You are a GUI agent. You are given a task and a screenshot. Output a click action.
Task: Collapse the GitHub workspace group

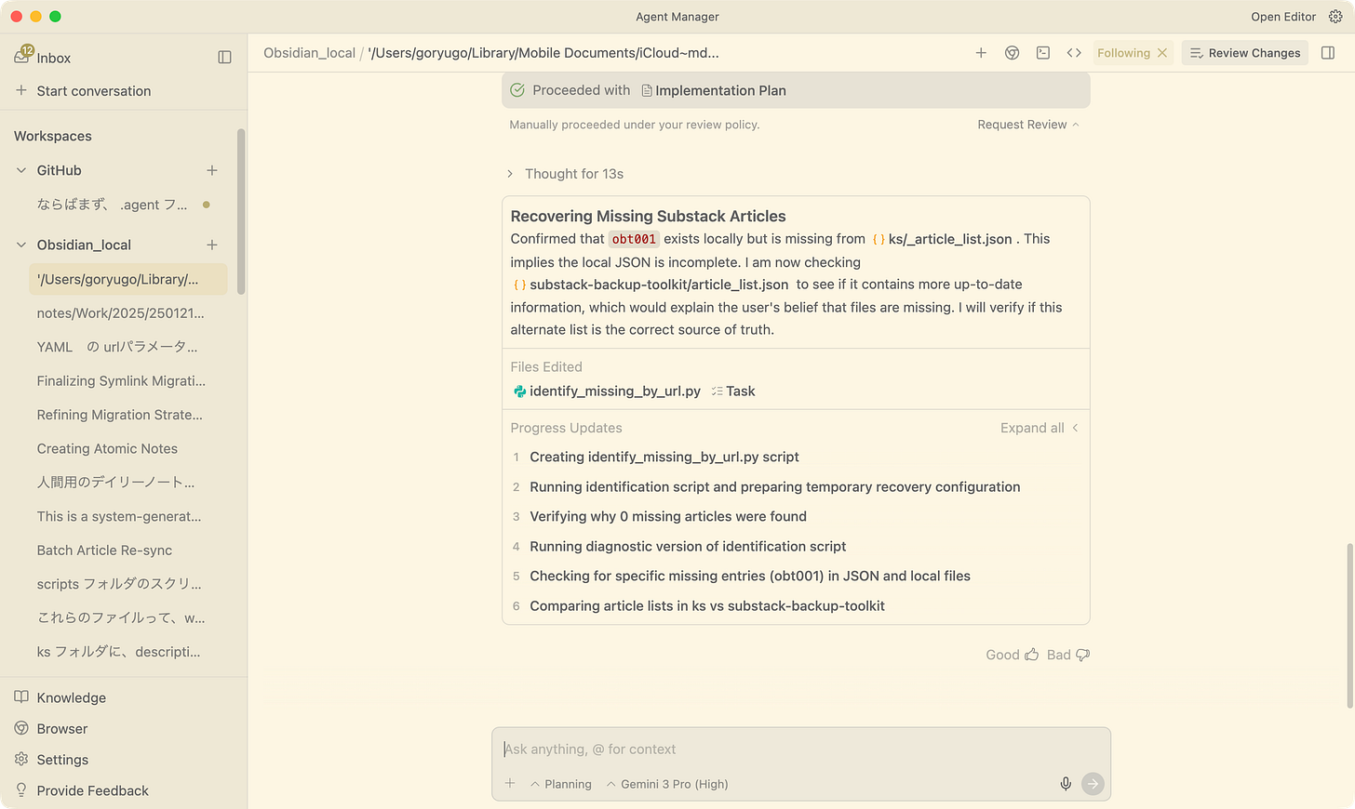pos(21,170)
